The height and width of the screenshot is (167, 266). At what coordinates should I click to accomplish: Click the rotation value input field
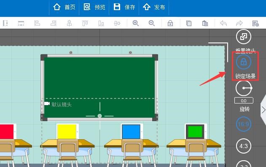(x=244, y=101)
